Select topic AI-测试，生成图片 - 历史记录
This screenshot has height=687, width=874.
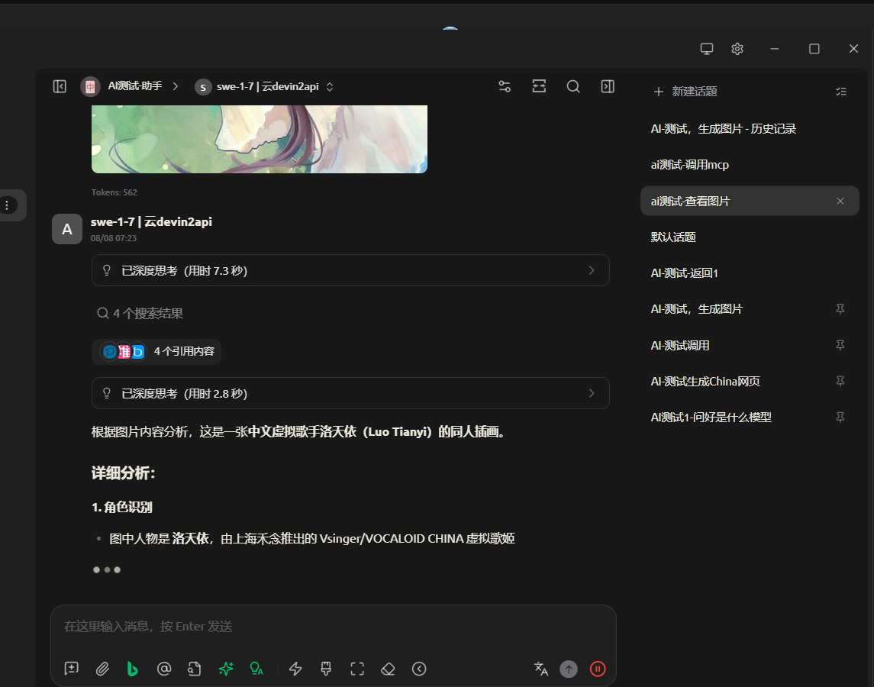(750, 129)
